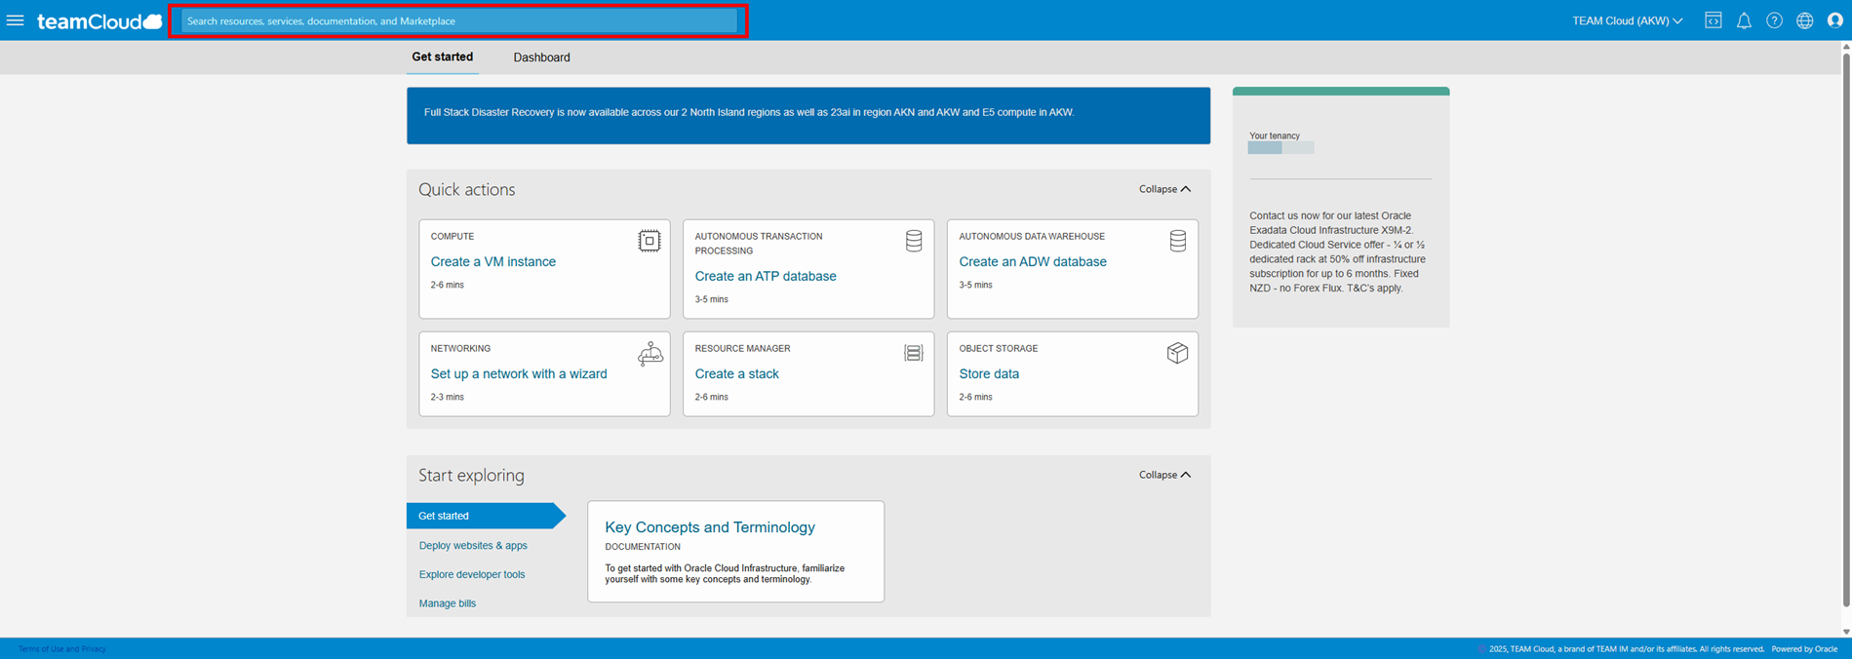The width and height of the screenshot is (1852, 659).
Task: Click the Compute chip icon
Action: click(x=649, y=241)
